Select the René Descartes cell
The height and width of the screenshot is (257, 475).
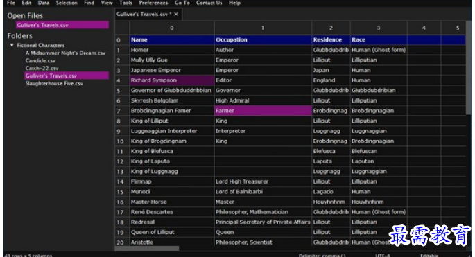tap(172, 212)
